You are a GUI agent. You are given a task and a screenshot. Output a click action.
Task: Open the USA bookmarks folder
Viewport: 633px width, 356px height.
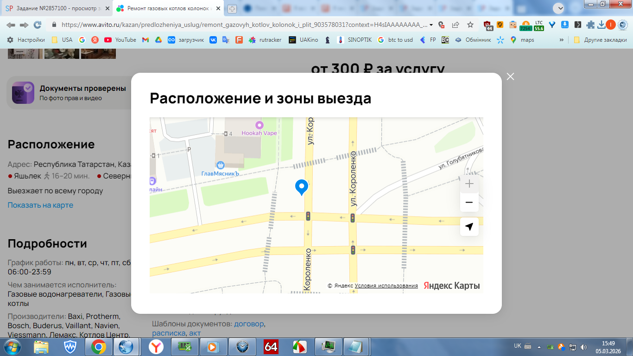click(x=62, y=40)
